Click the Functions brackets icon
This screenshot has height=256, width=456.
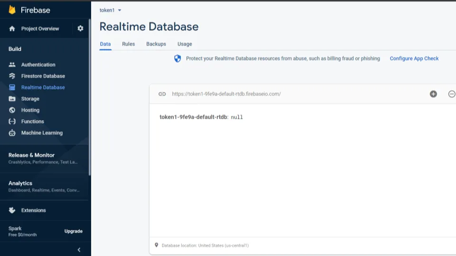12,121
